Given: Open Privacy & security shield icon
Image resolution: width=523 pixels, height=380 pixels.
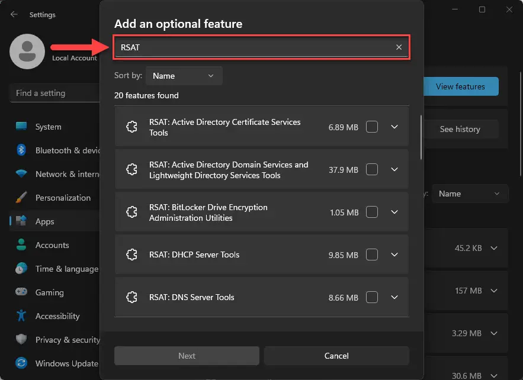Looking at the screenshot, I should pos(21,339).
